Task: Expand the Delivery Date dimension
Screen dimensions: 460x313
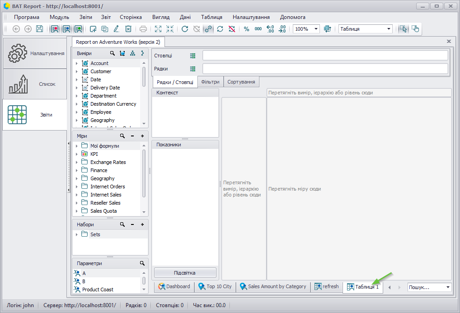Action: [x=77, y=88]
